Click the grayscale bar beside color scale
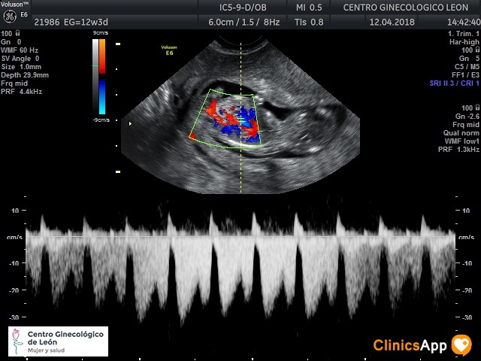The image size is (481, 361). click(95, 76)
